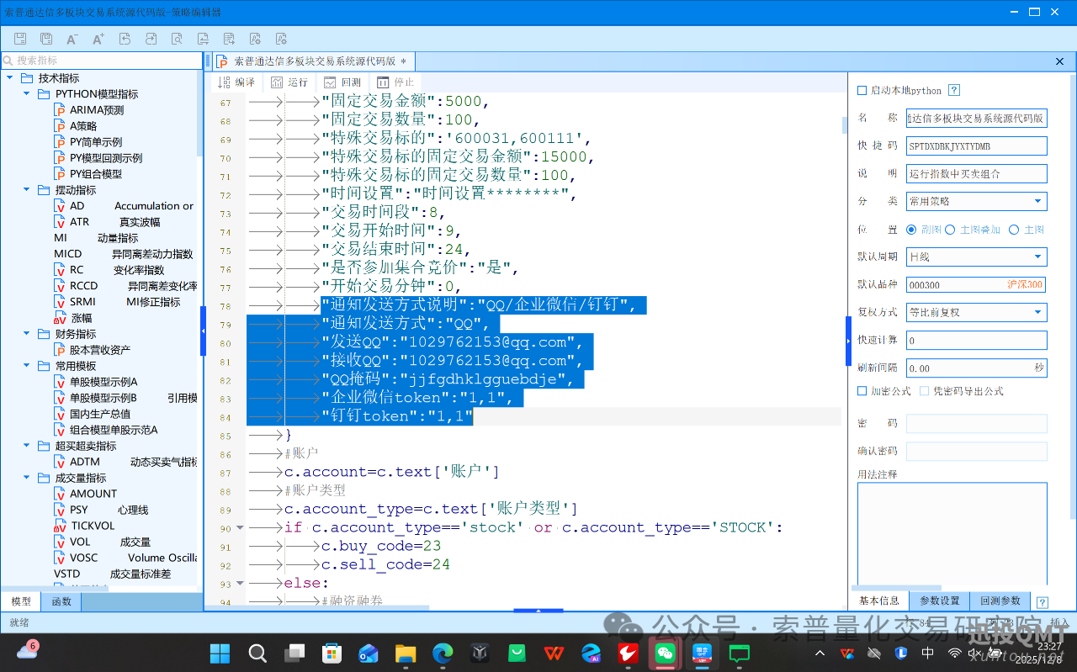Redo the last code edit
The height and width of the screenshot is (672, 1077).
tap(151, 38)
